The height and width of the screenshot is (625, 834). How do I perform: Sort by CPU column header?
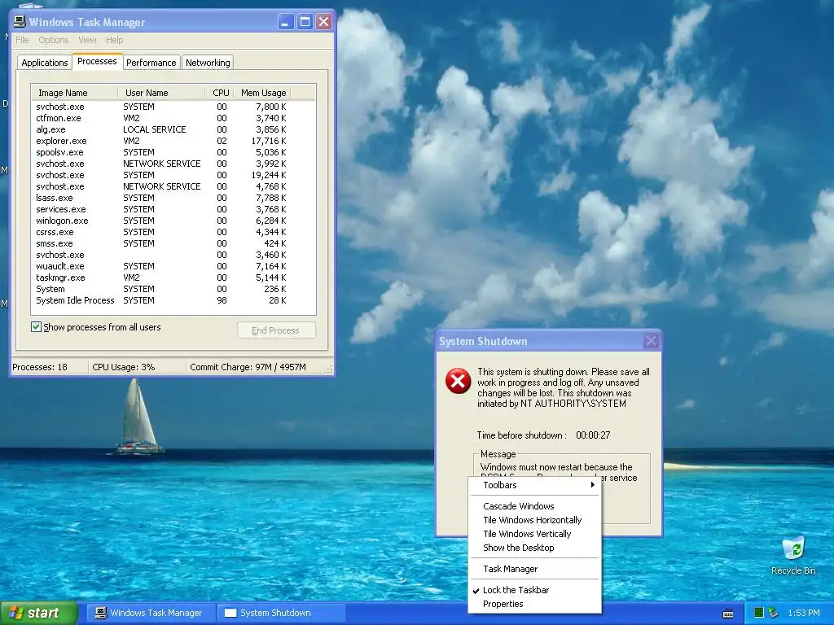tap(220, 93)
